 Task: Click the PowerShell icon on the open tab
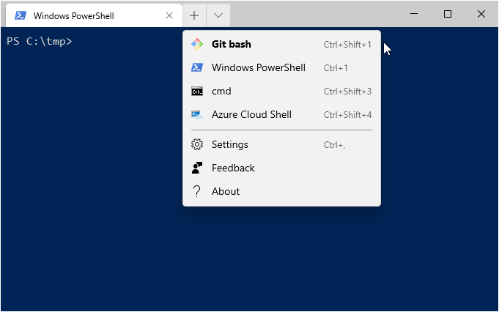[x=21, y=15]
